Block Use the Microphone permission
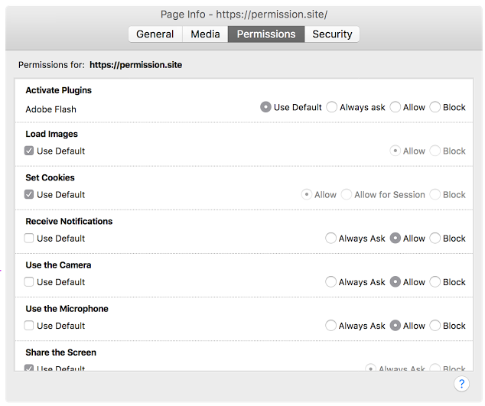 (435, 326)
